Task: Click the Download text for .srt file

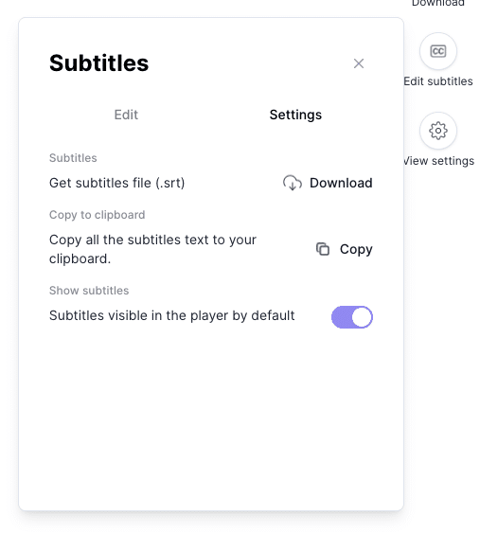Action: pos(341,183)
